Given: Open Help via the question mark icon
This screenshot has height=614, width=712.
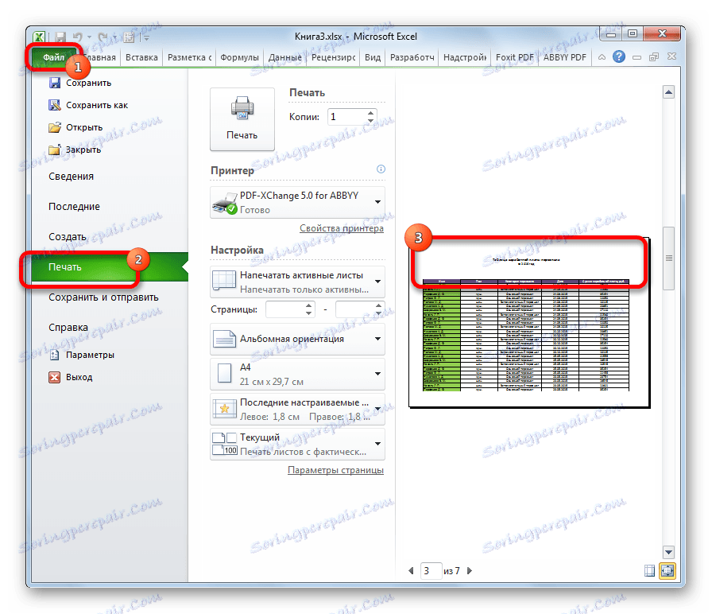Looking at the screenshot, I should pyautogui.click(x=619, y=56).
